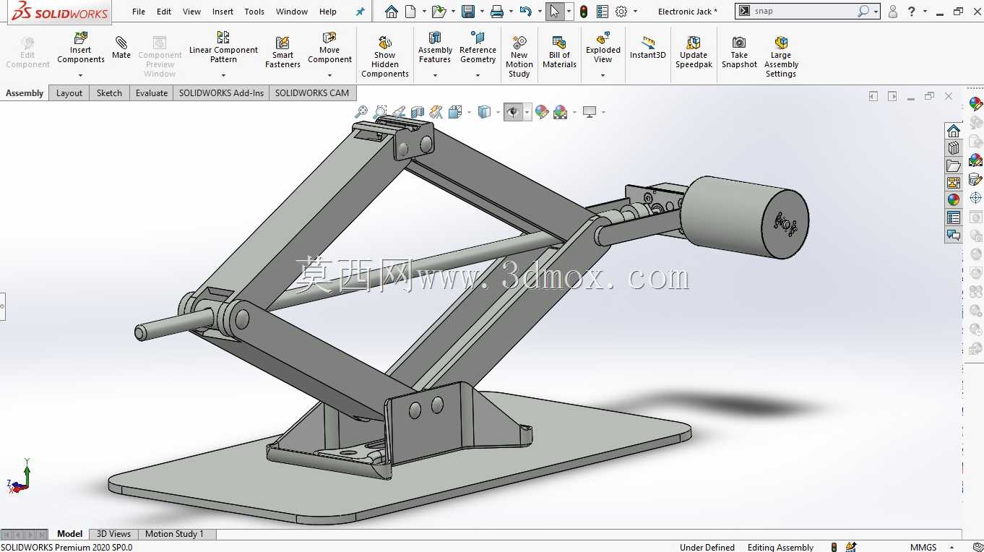
Task: Click the Edit Appearance icon in view toolbar
Action: point(542,112)
